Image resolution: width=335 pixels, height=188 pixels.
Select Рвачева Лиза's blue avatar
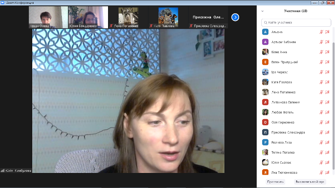265,142
